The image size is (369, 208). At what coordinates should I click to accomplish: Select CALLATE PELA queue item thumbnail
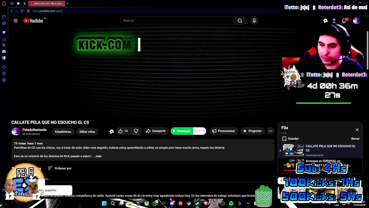coord(293,150)
